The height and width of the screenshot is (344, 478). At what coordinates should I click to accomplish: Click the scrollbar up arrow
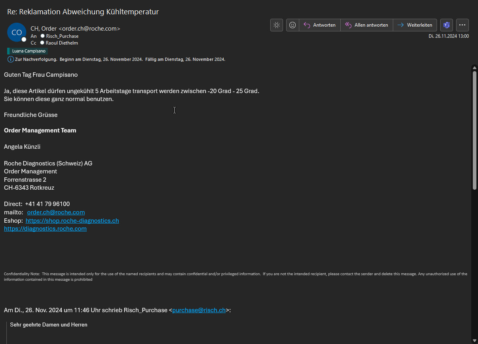click(474, 68)
